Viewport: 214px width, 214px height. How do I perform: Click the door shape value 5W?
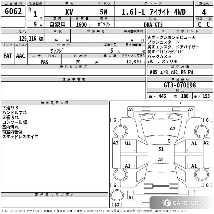click(x=104, y=12)
